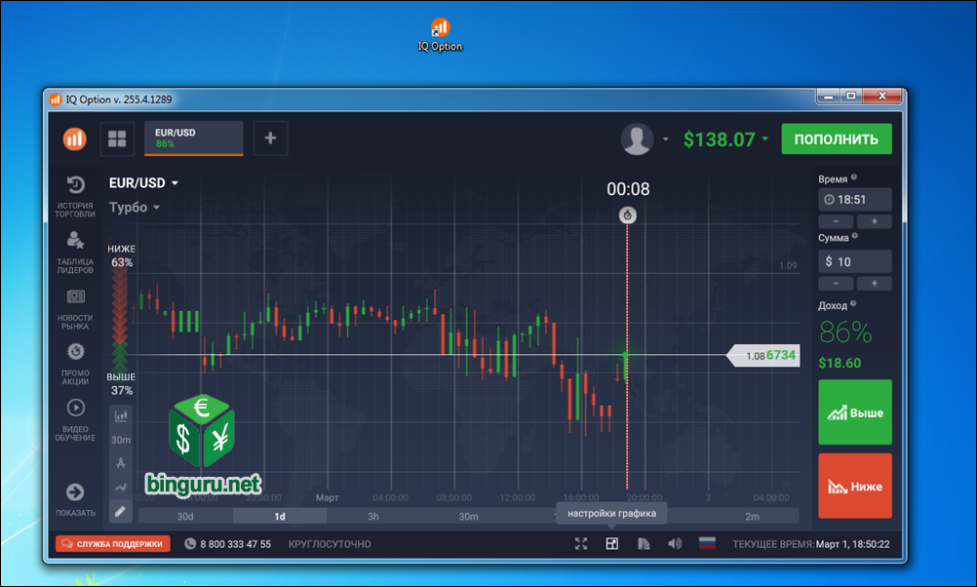Screen dimensions: 977x587
Task: Click the $18.60 payout value
Action: coord(840,364)
